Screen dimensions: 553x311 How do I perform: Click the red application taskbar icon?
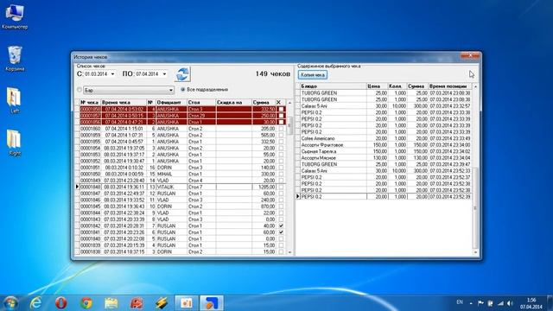[137, 302]
